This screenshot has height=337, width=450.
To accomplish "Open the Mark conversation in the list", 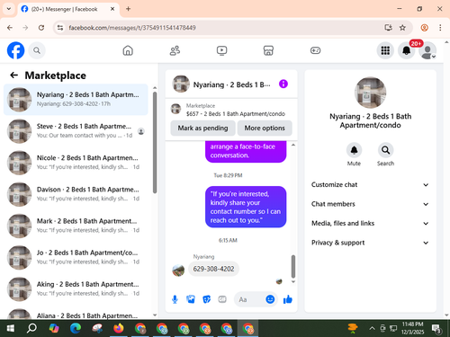I will point(76,226).
